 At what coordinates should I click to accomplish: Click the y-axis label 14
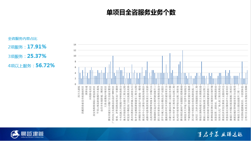coord(75,45)
